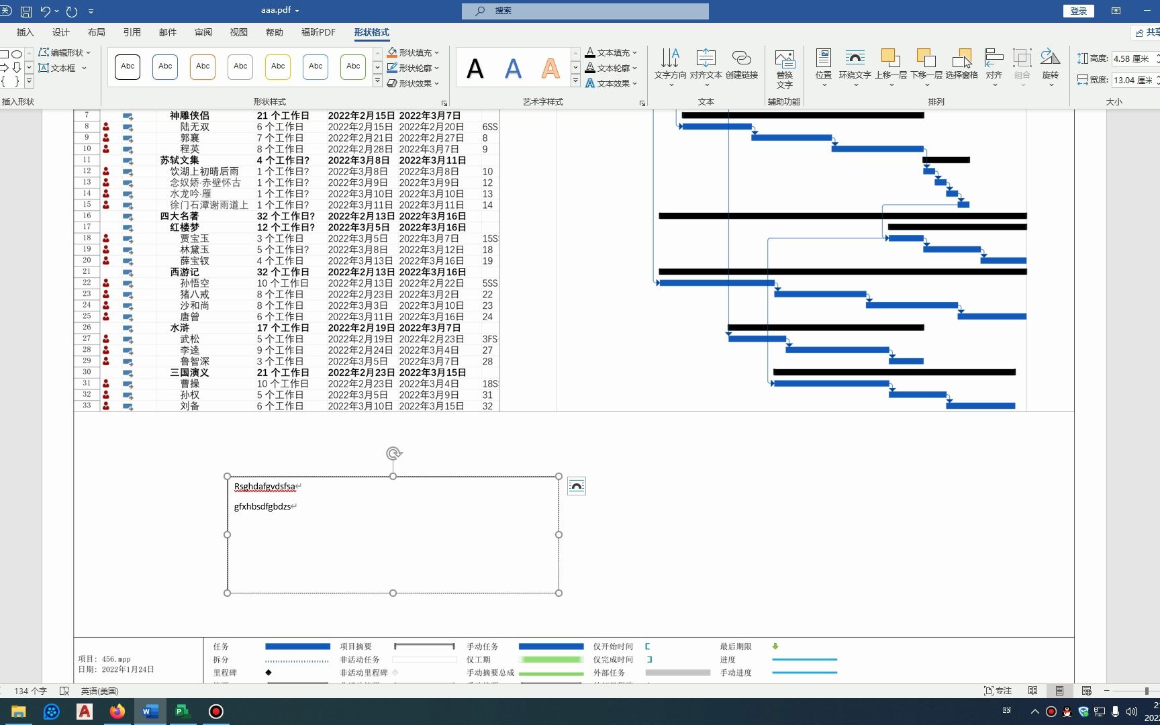1160x725 pixels.
Task: Open the 布局 ribbon tab
Action: [96, 32]
